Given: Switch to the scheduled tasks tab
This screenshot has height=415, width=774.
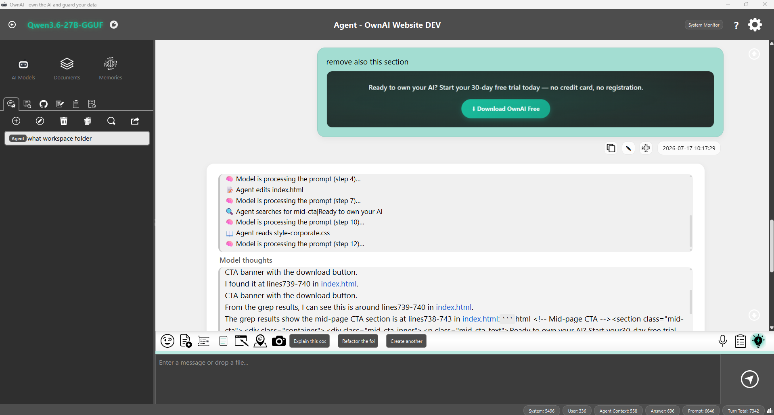Looking at the screenshot, I should (x=92, y=104).
